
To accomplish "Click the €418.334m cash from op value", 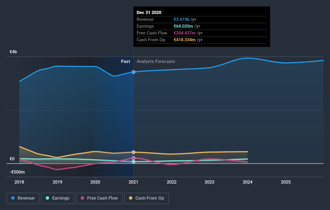I will (x=184, y=40).
